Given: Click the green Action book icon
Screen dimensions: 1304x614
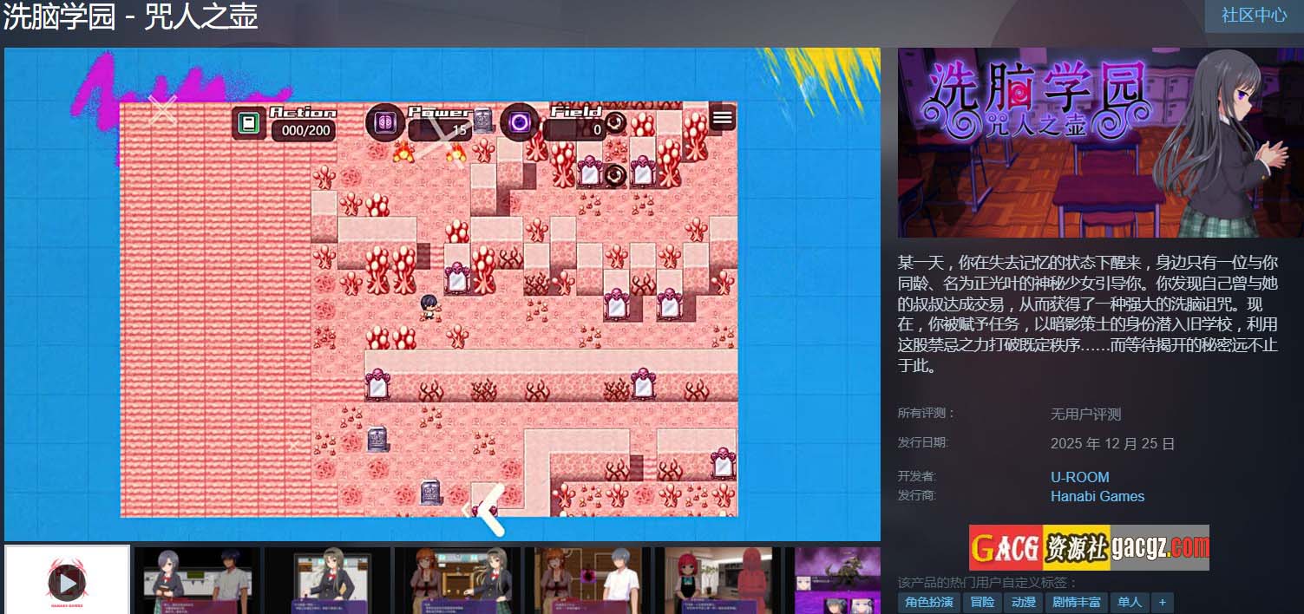Looking at the screenshot, I should point(249,123).
